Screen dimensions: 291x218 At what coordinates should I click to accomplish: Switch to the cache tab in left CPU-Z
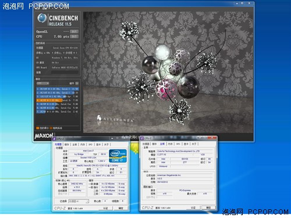tap(66, 145)
